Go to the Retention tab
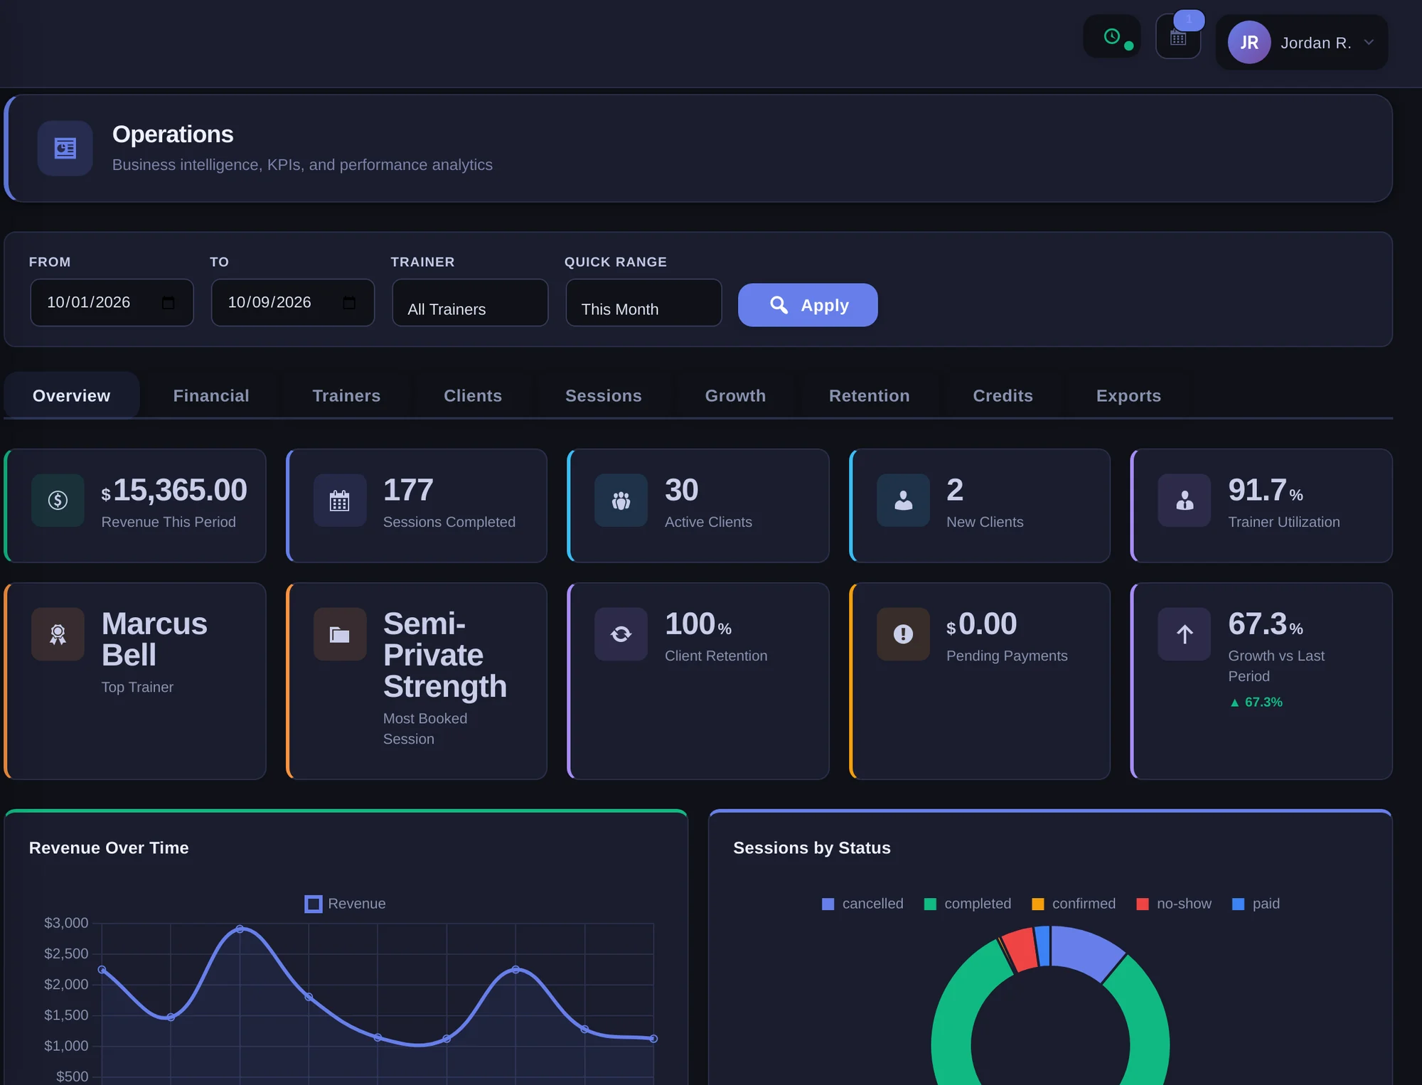This screenshot has height=1085, width=1422. 869,395
